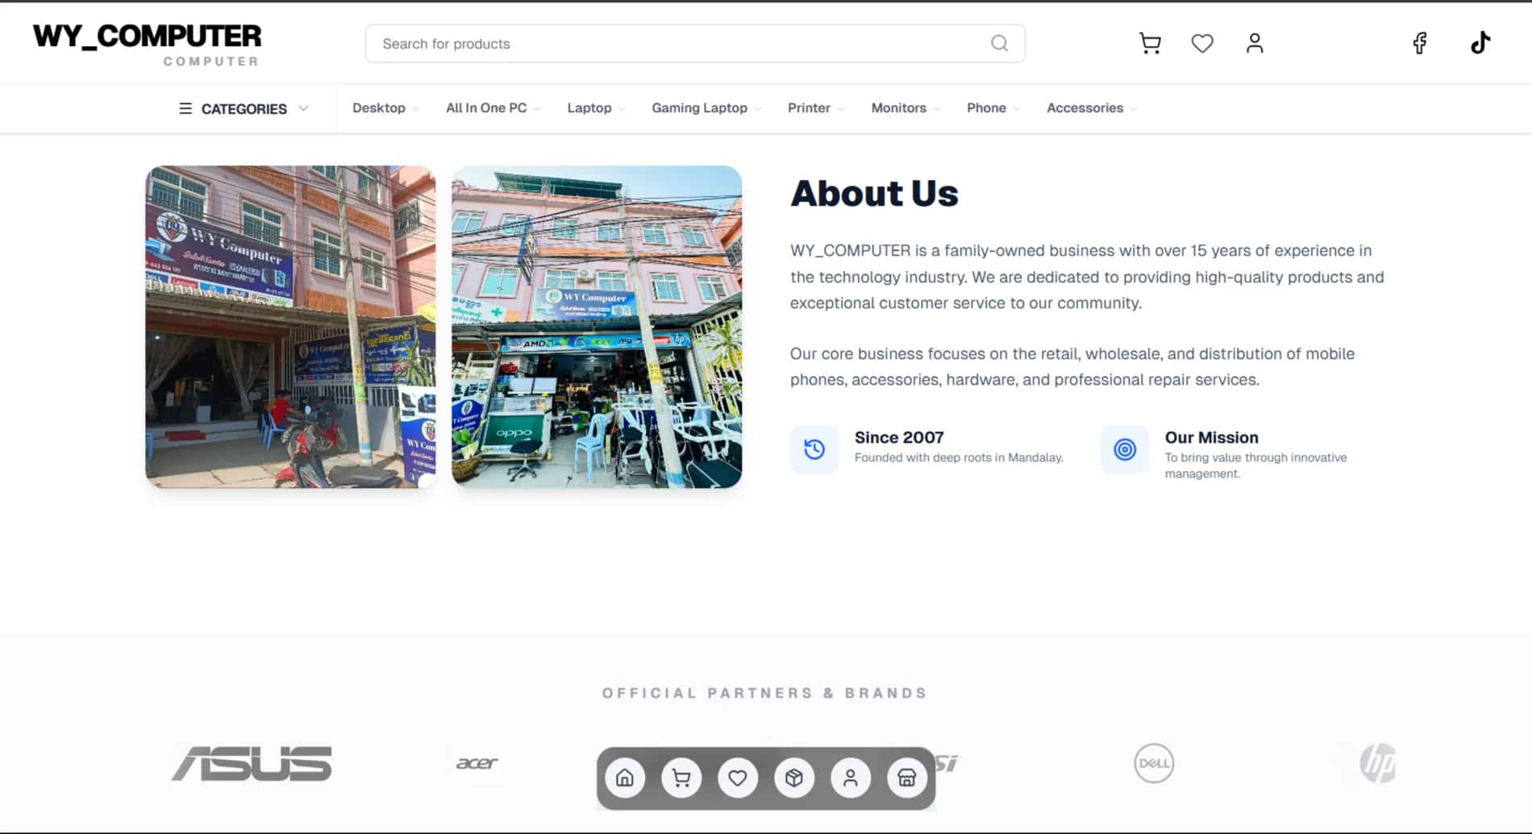Expand the Phone menu chevron
This screenshot has height=834, width=1532.
(x=1017, y=109)
